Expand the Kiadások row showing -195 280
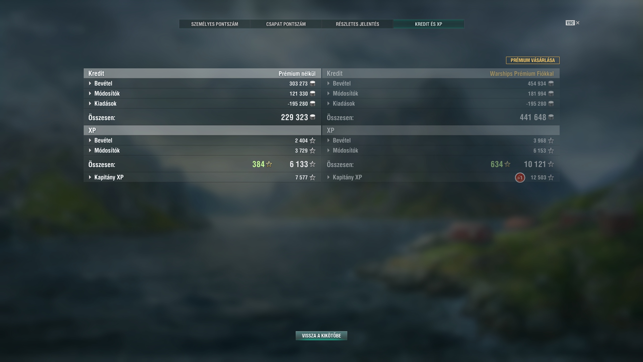 [x=202, y=104]
